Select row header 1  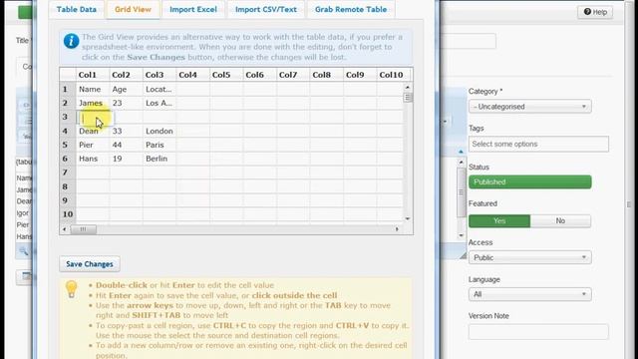(68, 89)
